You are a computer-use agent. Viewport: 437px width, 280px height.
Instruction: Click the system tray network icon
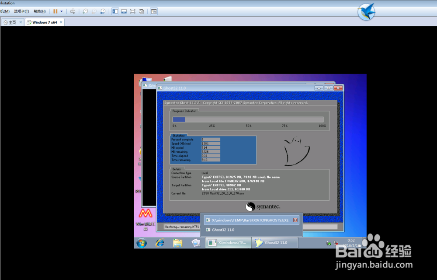point(329,243)
